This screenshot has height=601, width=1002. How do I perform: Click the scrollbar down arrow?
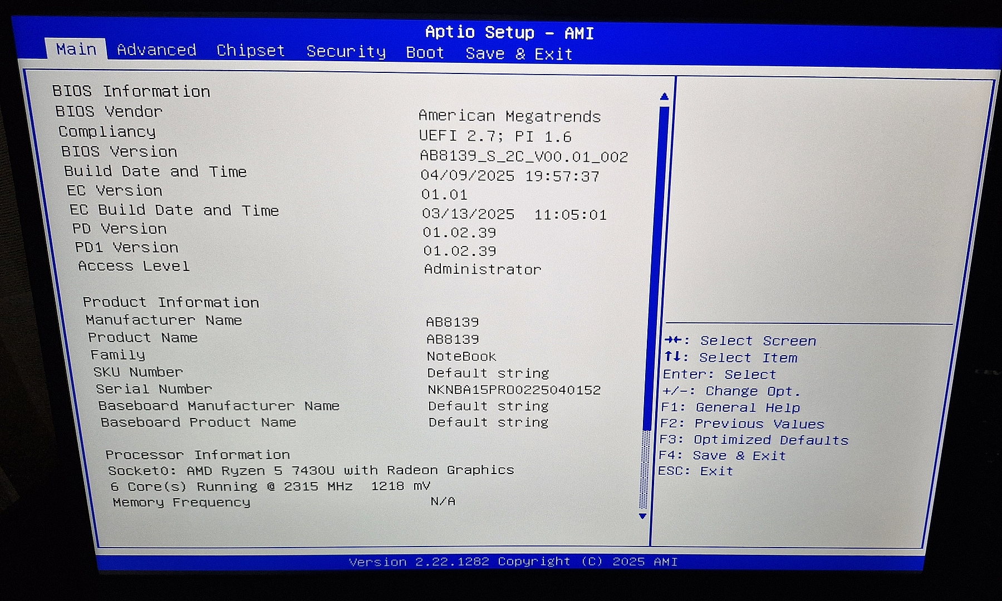pos(642,516)
